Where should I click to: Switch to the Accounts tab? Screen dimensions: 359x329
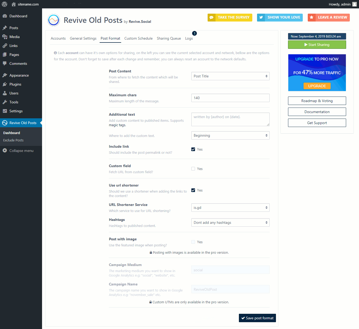[58, 38]
